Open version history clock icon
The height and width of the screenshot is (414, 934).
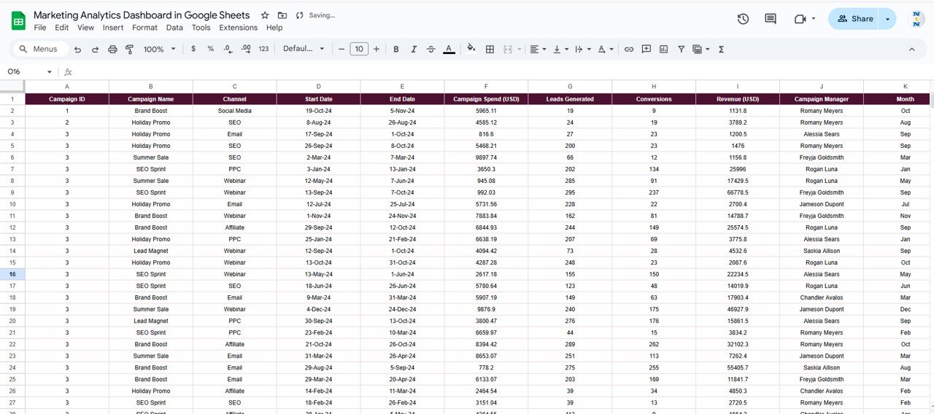tap(743, 19)
